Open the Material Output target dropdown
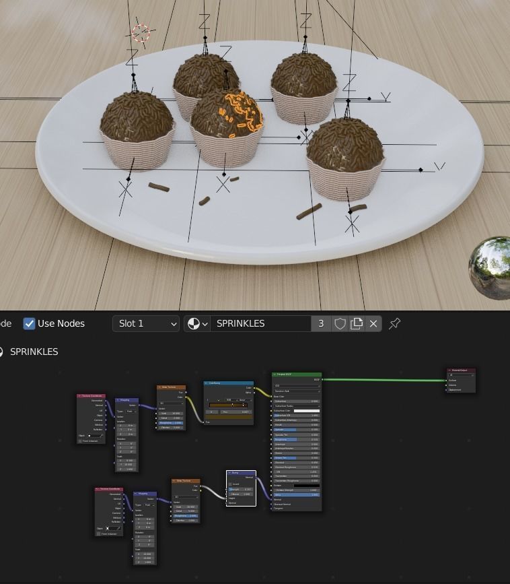 462,375
